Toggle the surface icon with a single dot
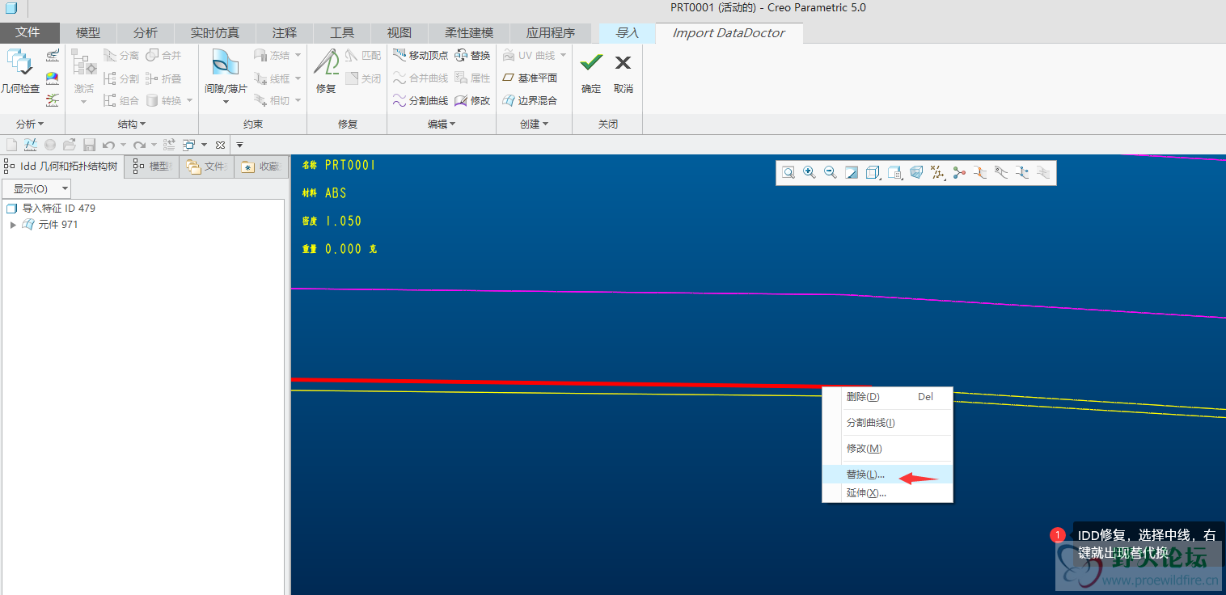Screen dimensions: 1226x595 pyautogui.click(x=1001, y=172)
